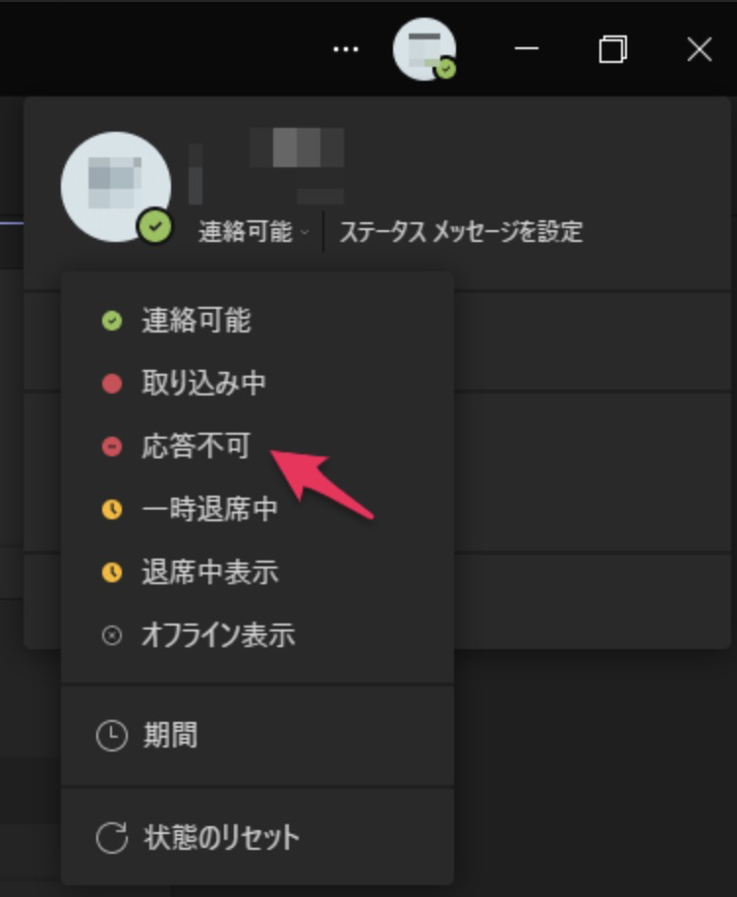Viewport: 737px width, 897px height.
Task: Click the offline x-circle icon
Action: (x=112, y=635)
